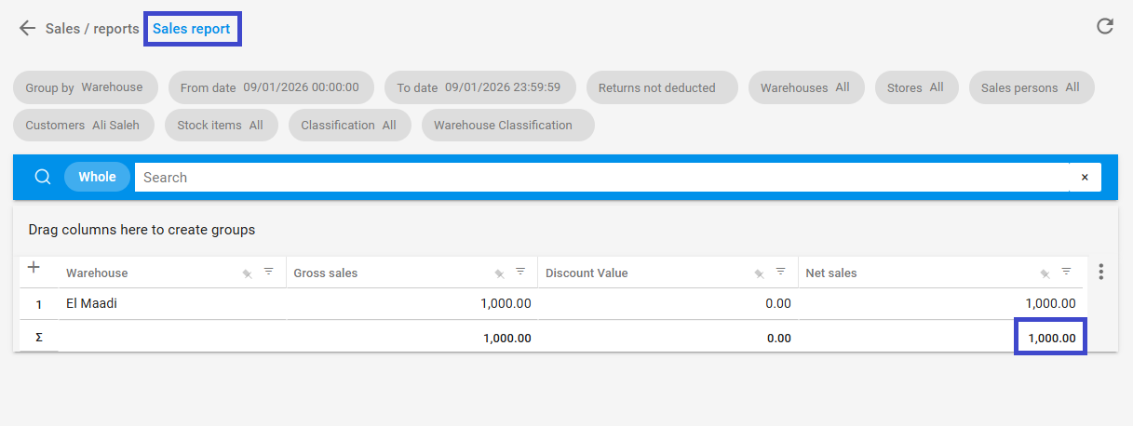This screenshot has width=1133, height=426.
Task: Sort by Net sales column header
Action: point(831,273)
